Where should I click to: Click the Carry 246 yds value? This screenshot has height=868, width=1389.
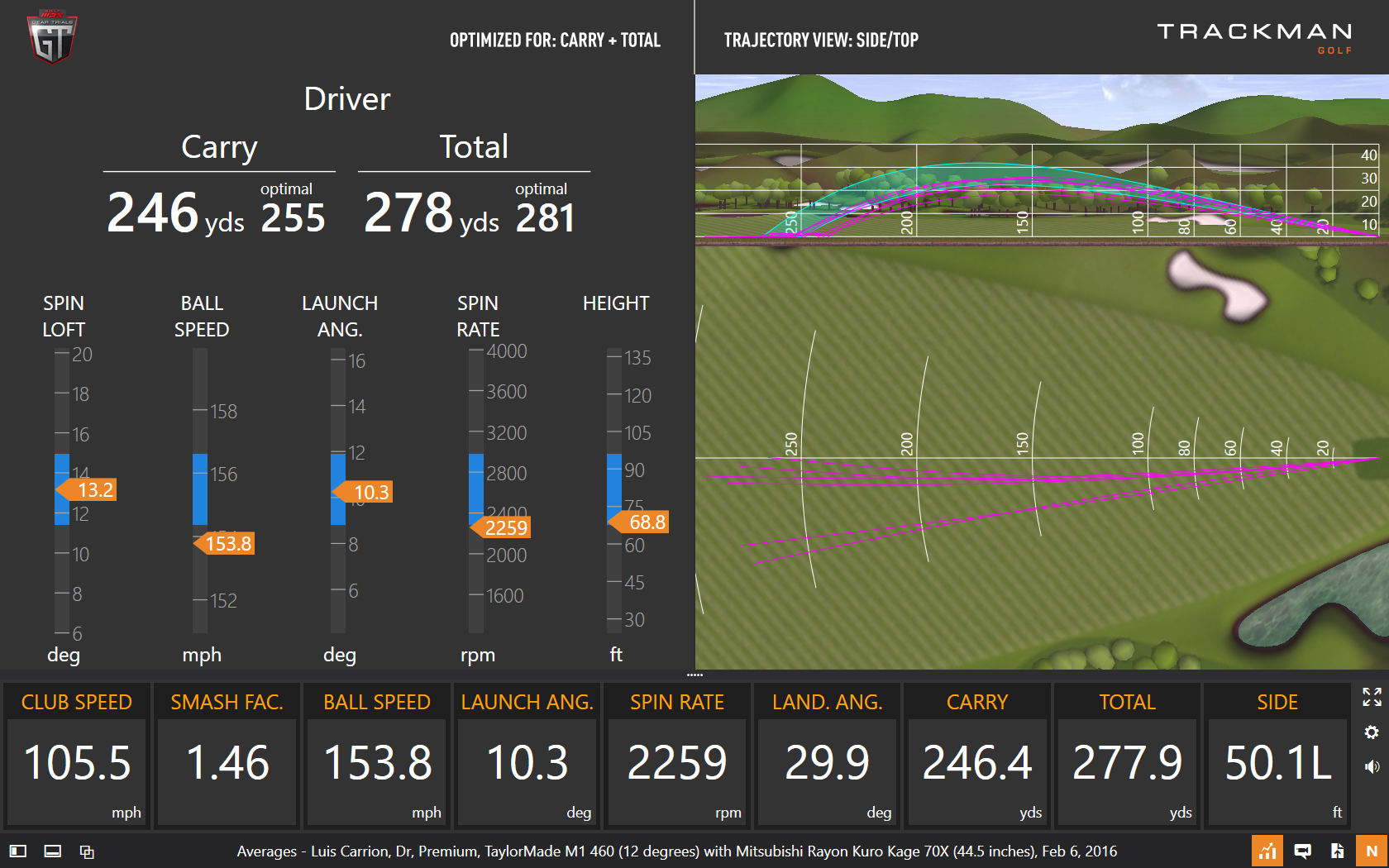tap(175, 212)
